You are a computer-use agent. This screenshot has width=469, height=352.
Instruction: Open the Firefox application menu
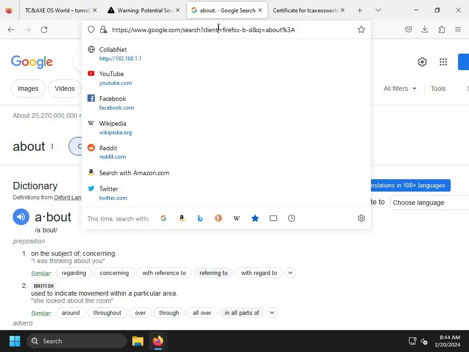[x=458, y=29]
